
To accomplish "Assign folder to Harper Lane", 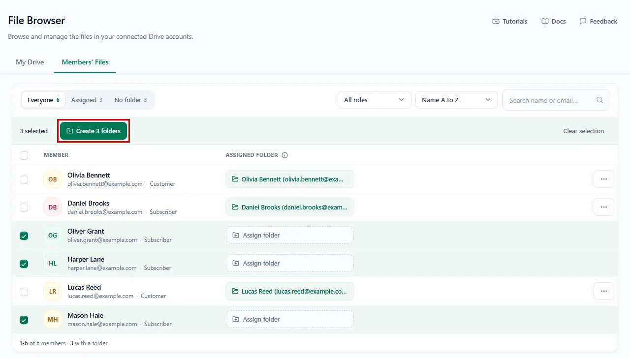I will (290, 263).
